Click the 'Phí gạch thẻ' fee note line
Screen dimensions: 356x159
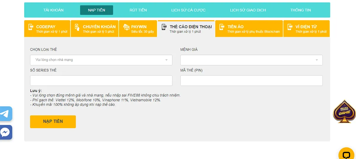pyautogui.click(x=96, y=100)
